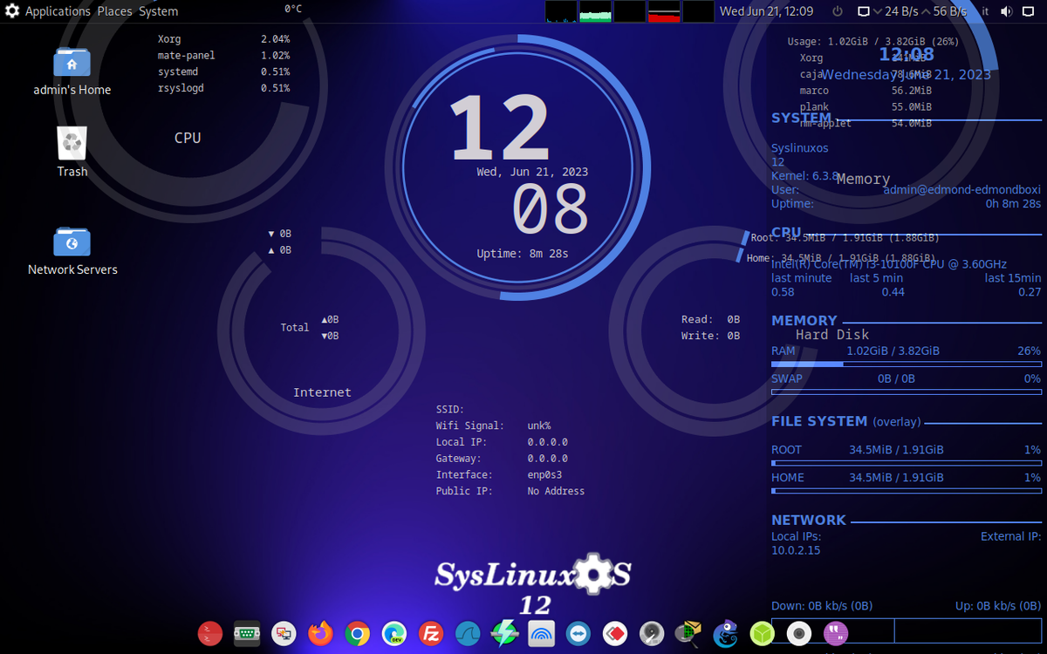The height and width of the screenshot is (654, 1047).
Task: Open the remote desktop client in the dock
Action: 284,633
